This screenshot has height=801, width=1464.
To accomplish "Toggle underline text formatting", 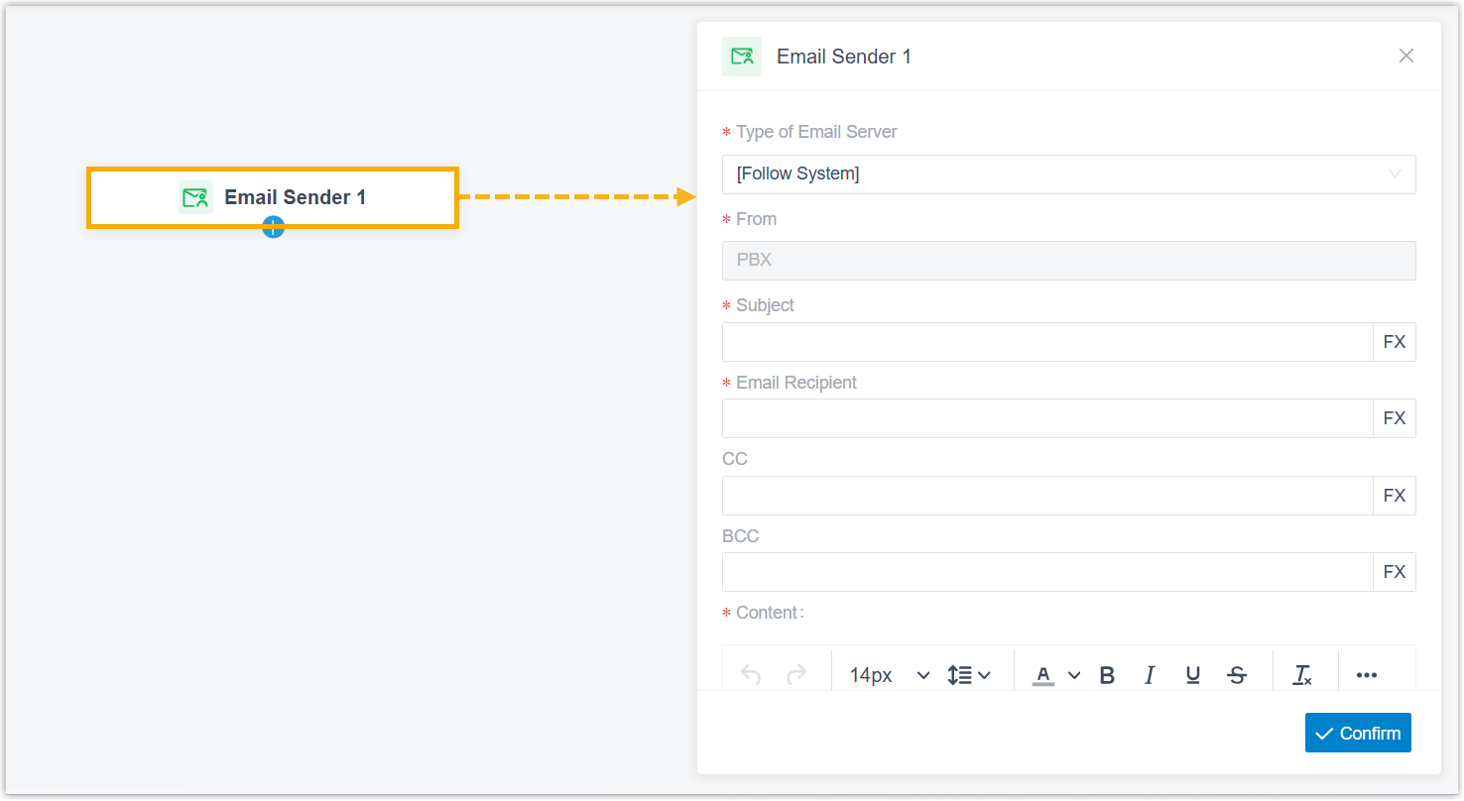I will click(1193, 675).
